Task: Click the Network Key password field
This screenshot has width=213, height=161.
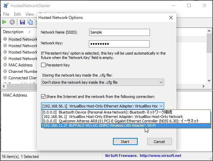Action: [119, 44]
